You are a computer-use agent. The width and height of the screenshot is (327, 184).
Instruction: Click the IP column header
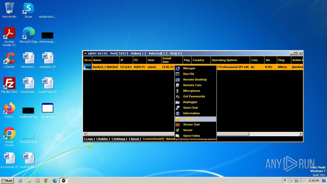point(126,60)
